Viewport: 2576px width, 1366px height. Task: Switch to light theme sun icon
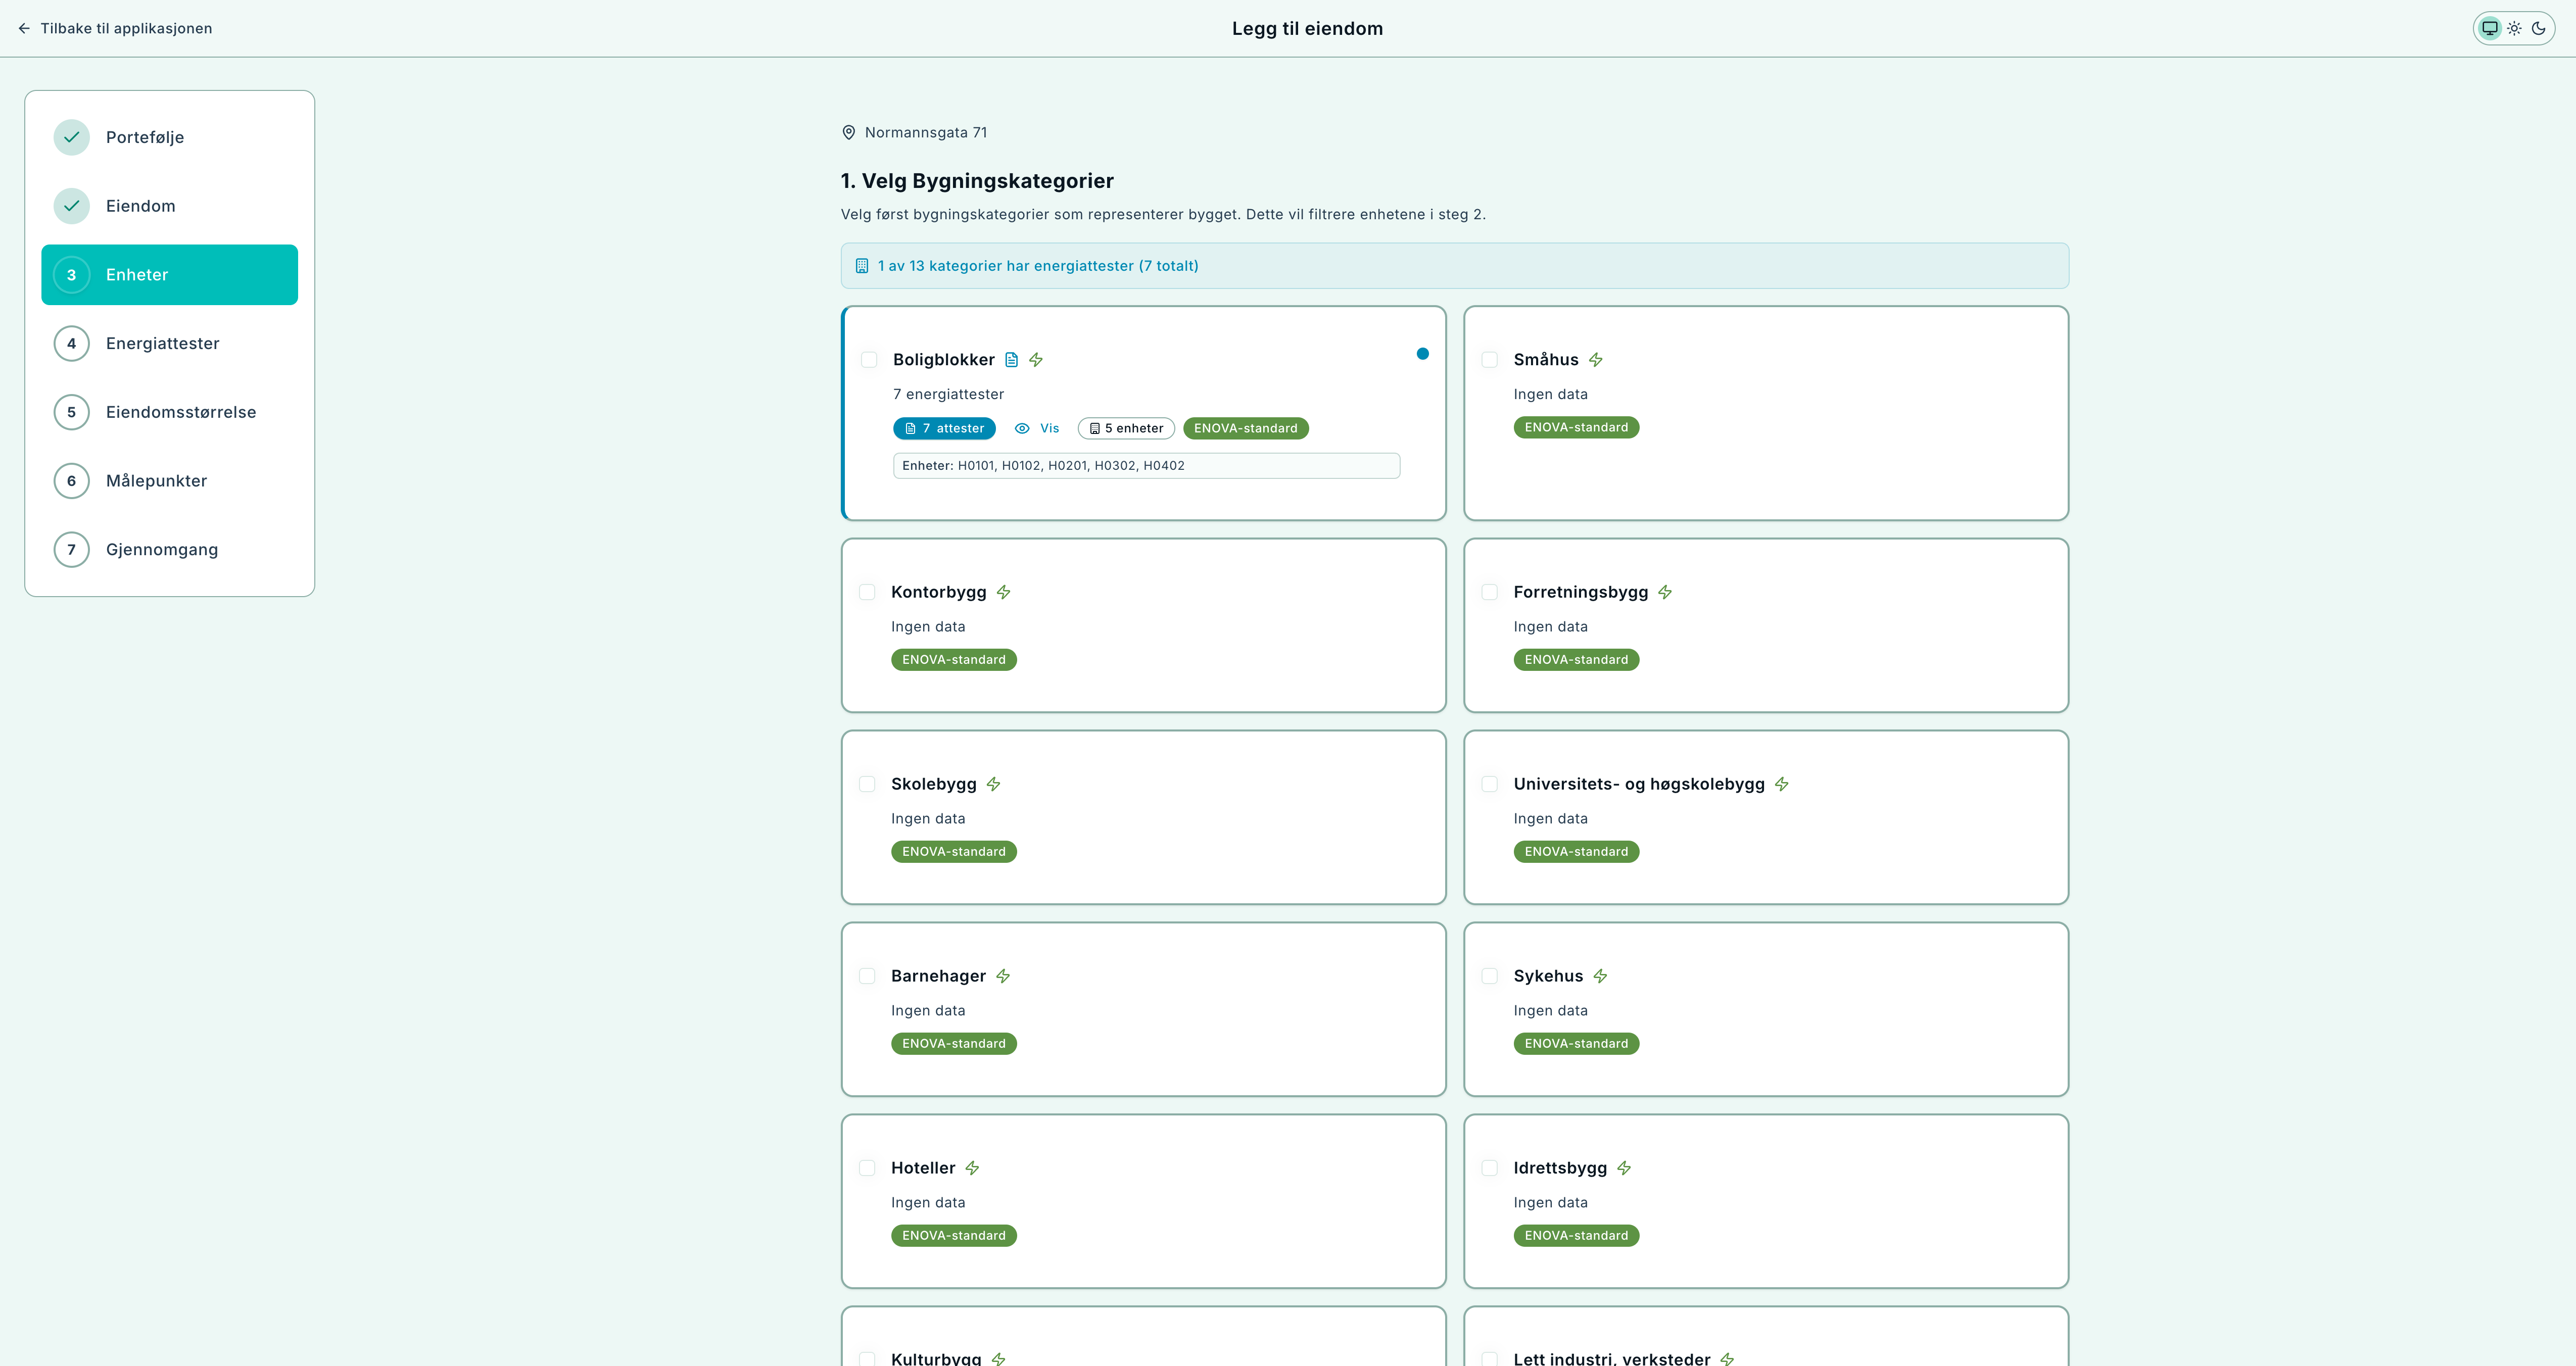coord(2514,28)
